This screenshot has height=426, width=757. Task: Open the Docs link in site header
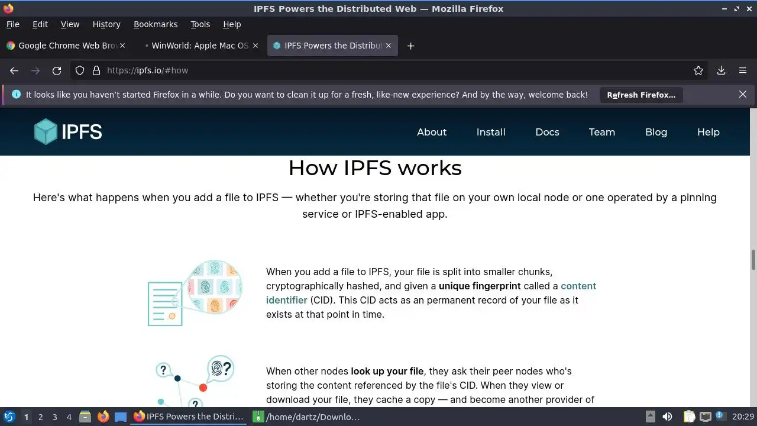[547, 132]
